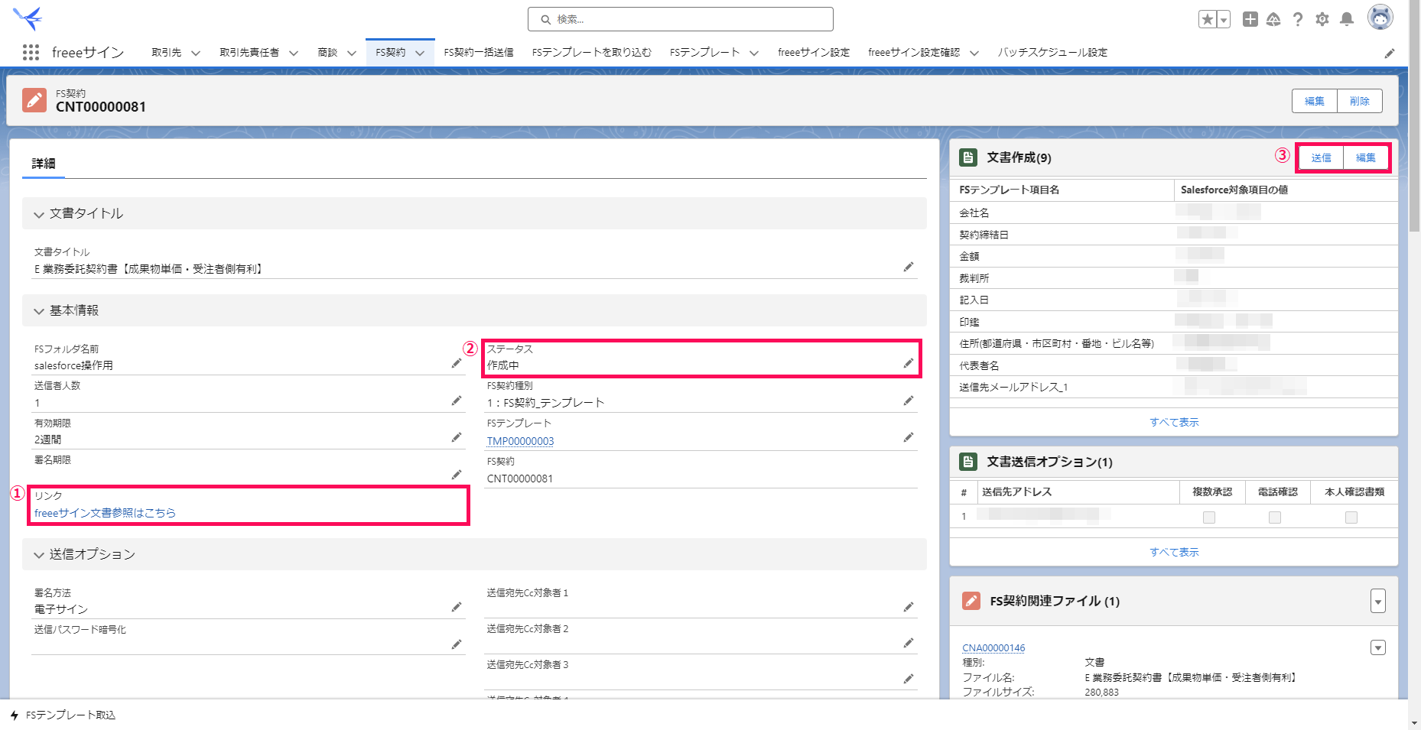Edit 送信パスワード暗号化 pencil icon
The image size is (1421, 730).
click(x=457, y=644)
